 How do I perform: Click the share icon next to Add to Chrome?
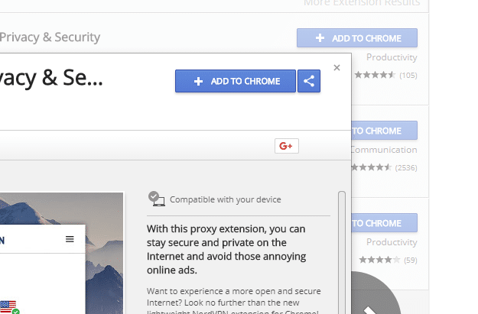pyautogui.click(x=309, y=81)
